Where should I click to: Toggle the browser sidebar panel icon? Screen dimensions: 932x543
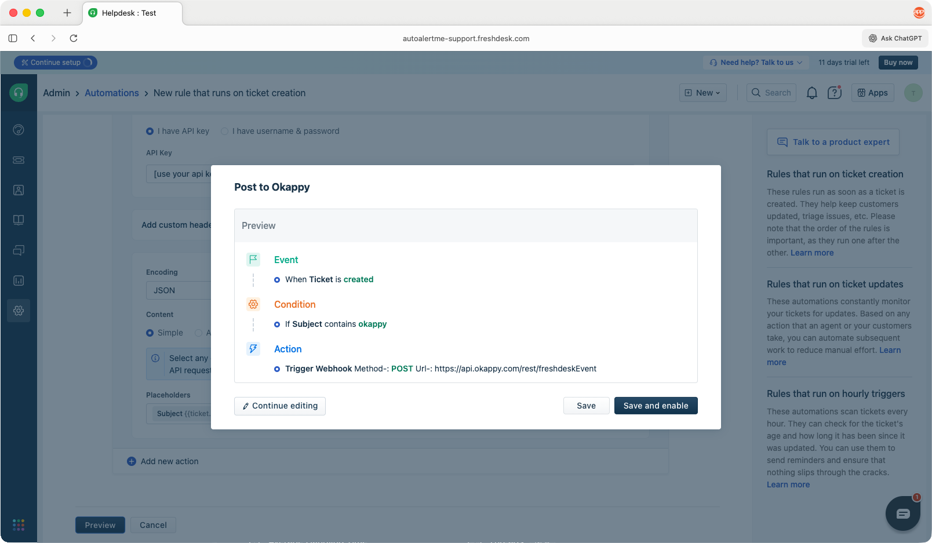coord(13,38)
